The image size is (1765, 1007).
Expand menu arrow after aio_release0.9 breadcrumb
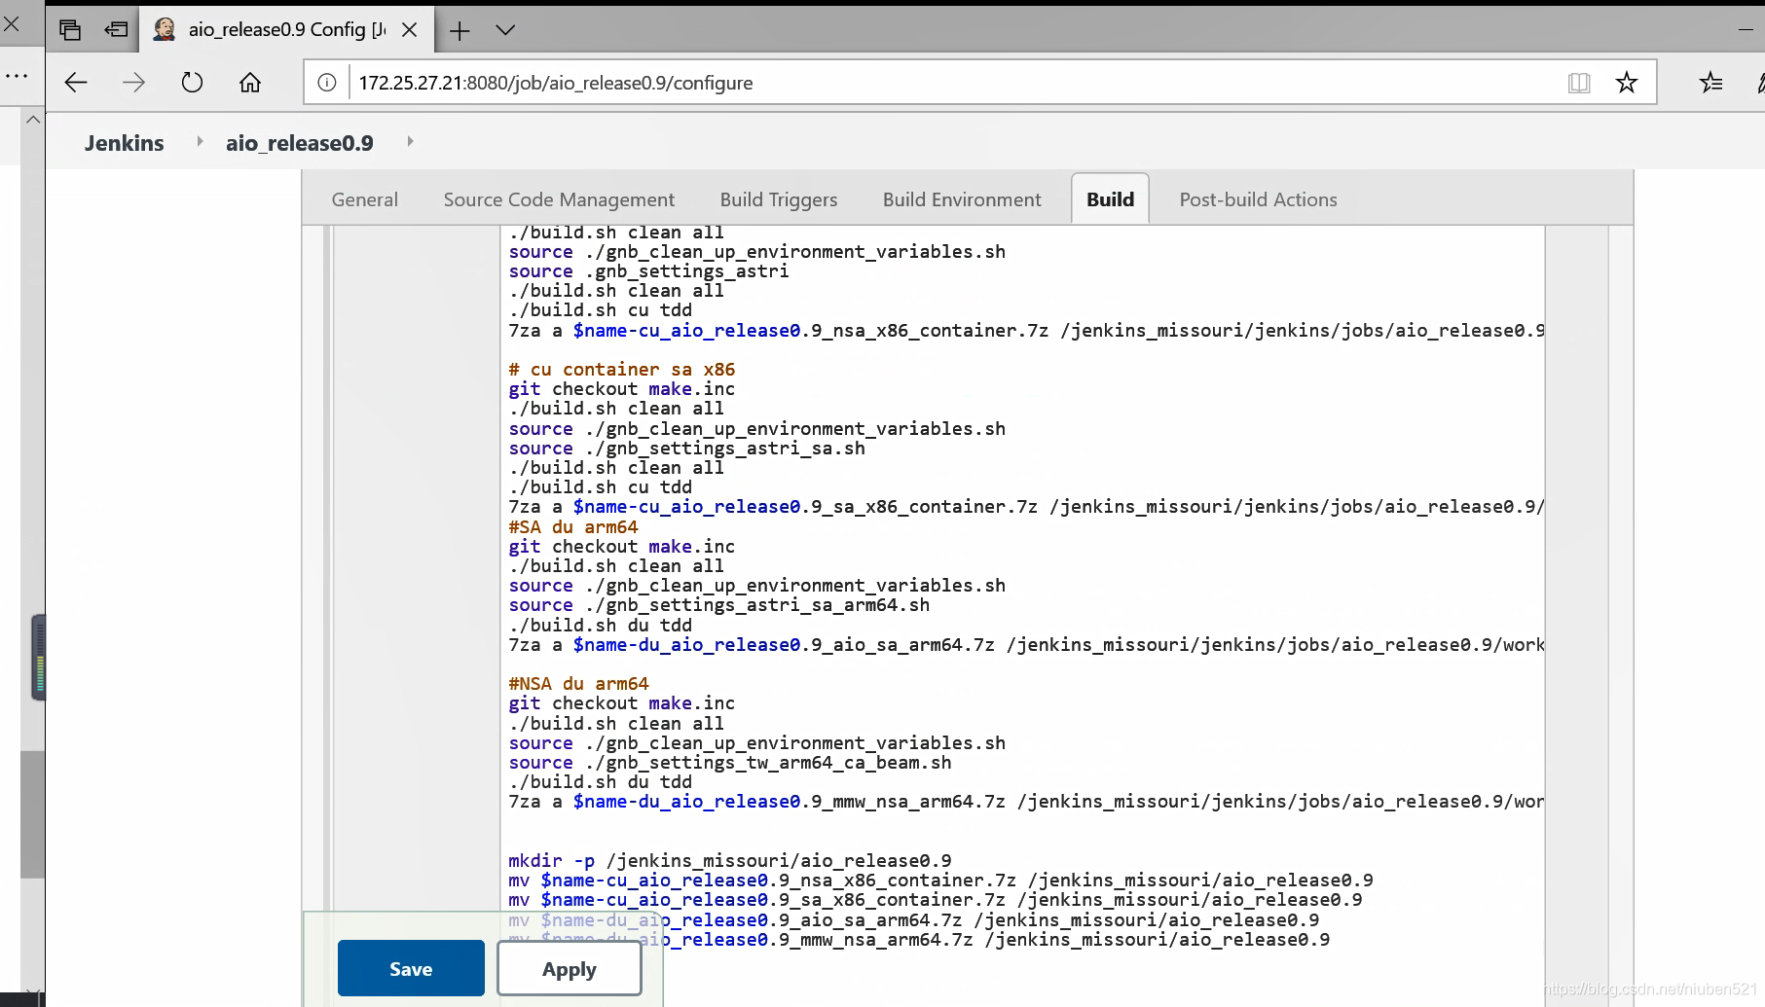click(x=410, y=142)
